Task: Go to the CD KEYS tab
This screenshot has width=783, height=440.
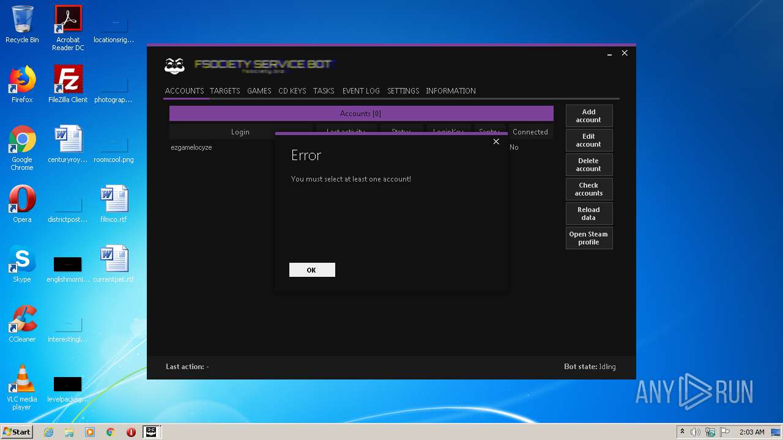Action: point(292,90)
